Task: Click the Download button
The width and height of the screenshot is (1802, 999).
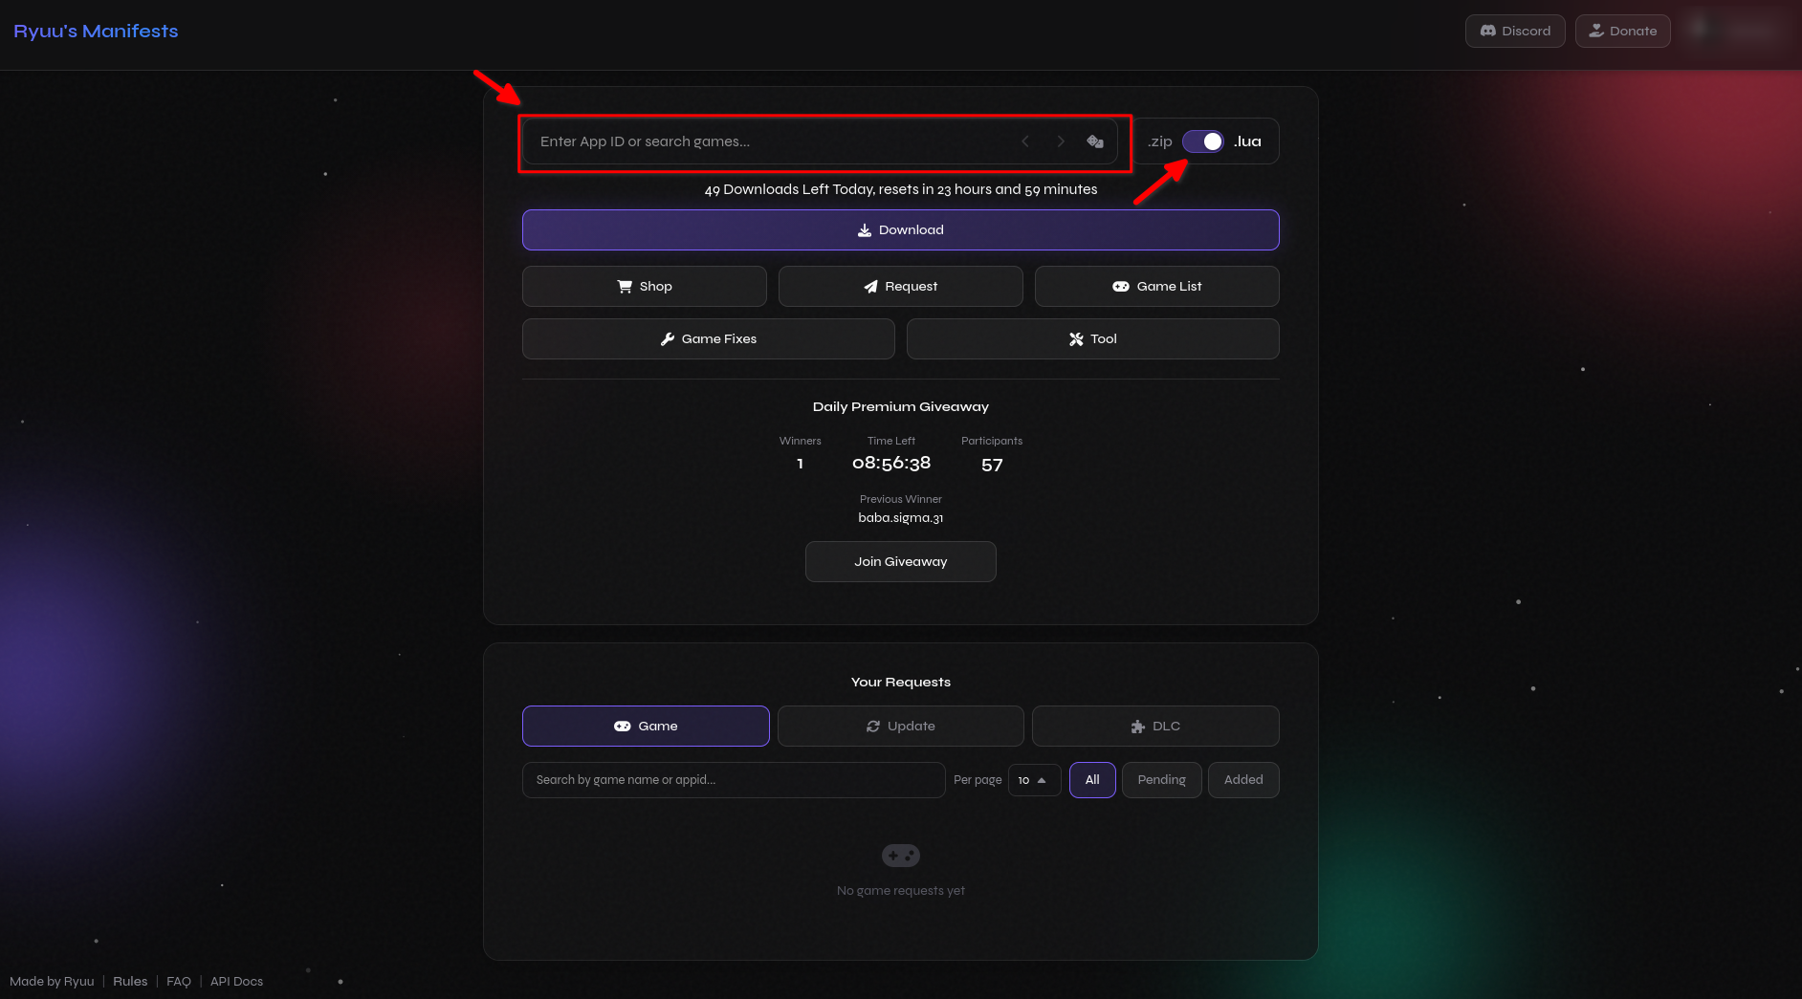Action: coord(901,230)
